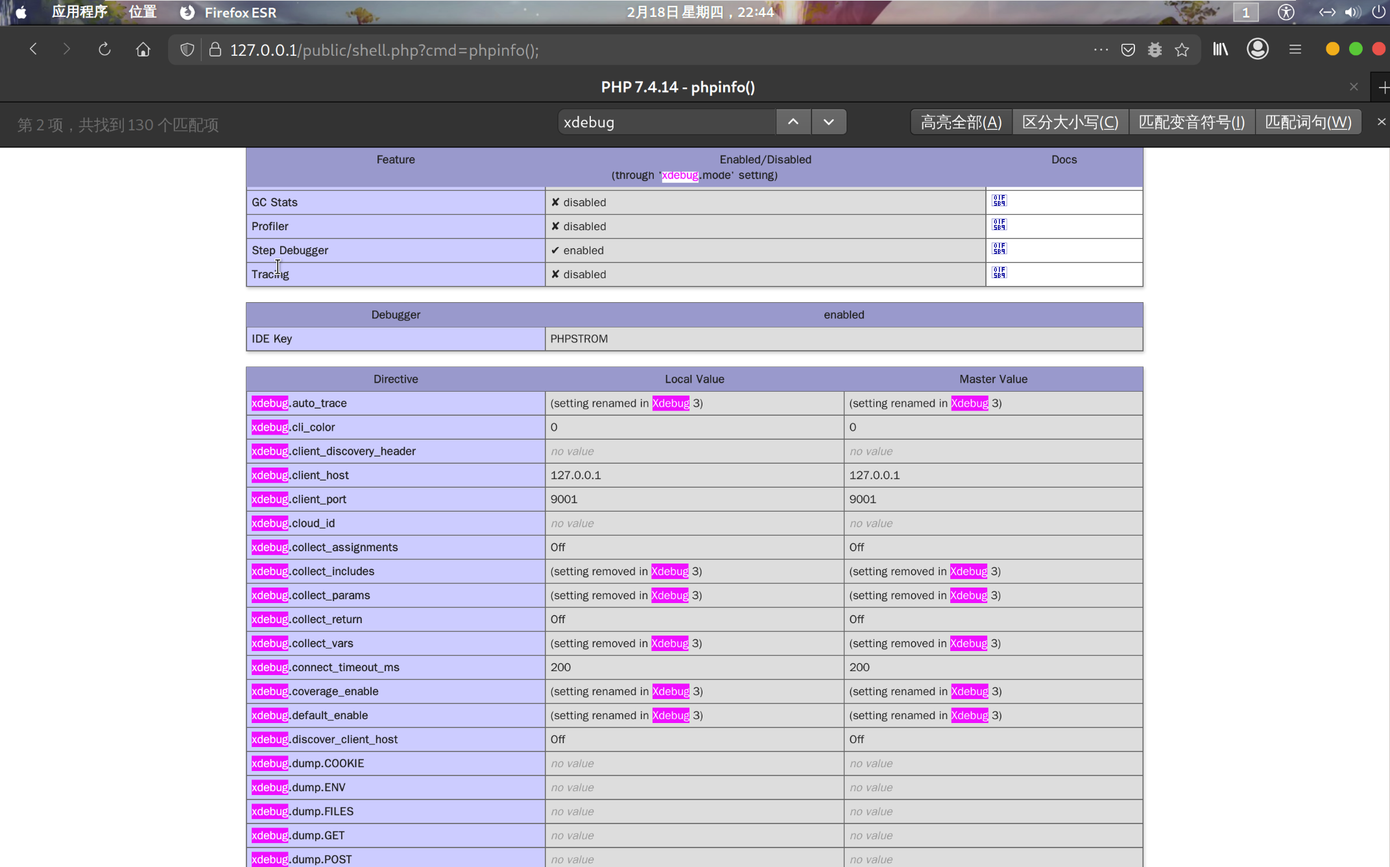Open the bug extension icon in toolbar
This screenshot has height=867, width=1390.
[1155, 50]
